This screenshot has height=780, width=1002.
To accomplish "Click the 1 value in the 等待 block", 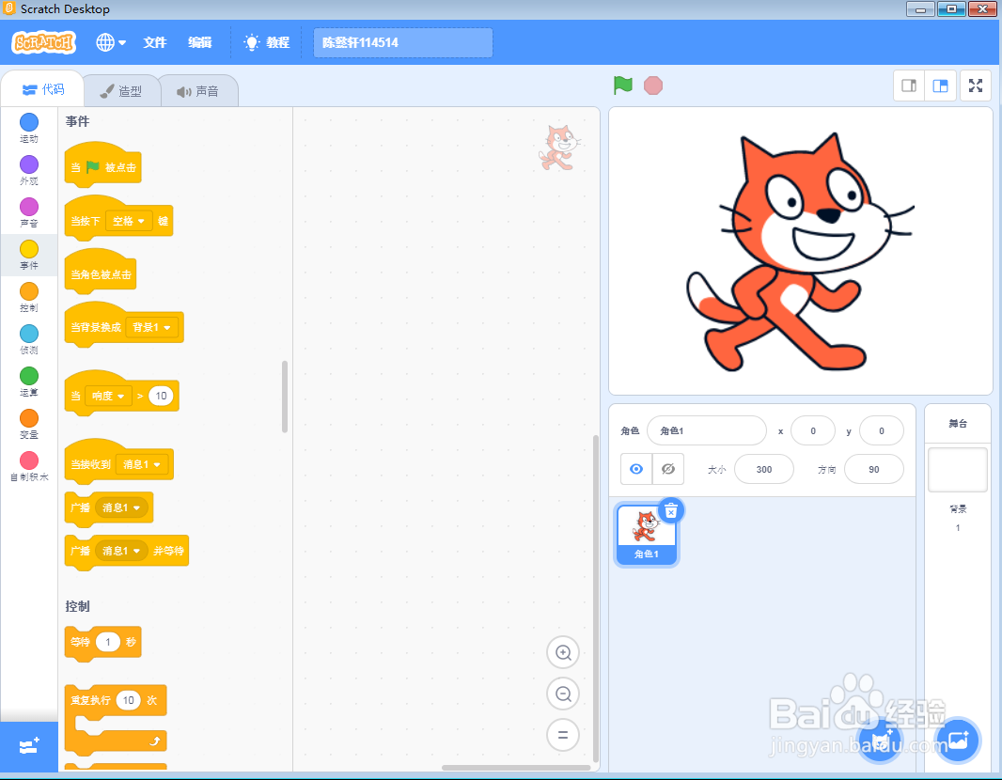I will 108,642.
